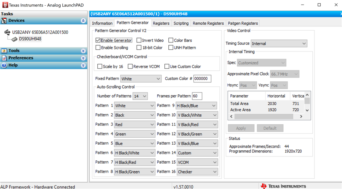
Task: Open the Pattern 6 H Black/White dropdown
Action: (134, 153)
